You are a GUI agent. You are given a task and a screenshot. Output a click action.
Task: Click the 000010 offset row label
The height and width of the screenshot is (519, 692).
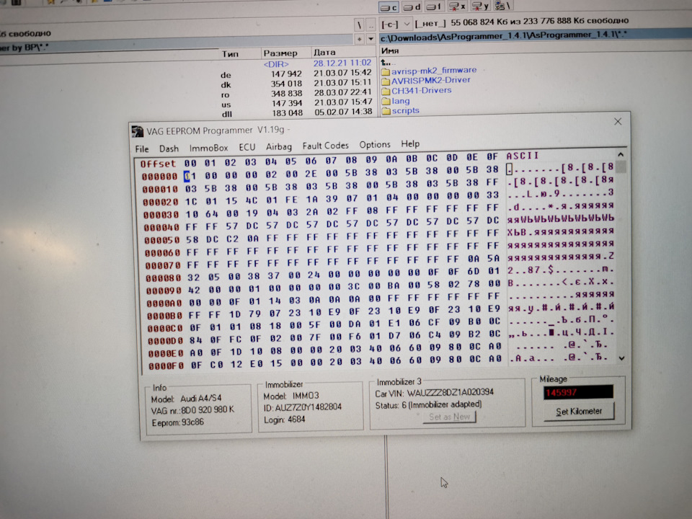[160, 190]
